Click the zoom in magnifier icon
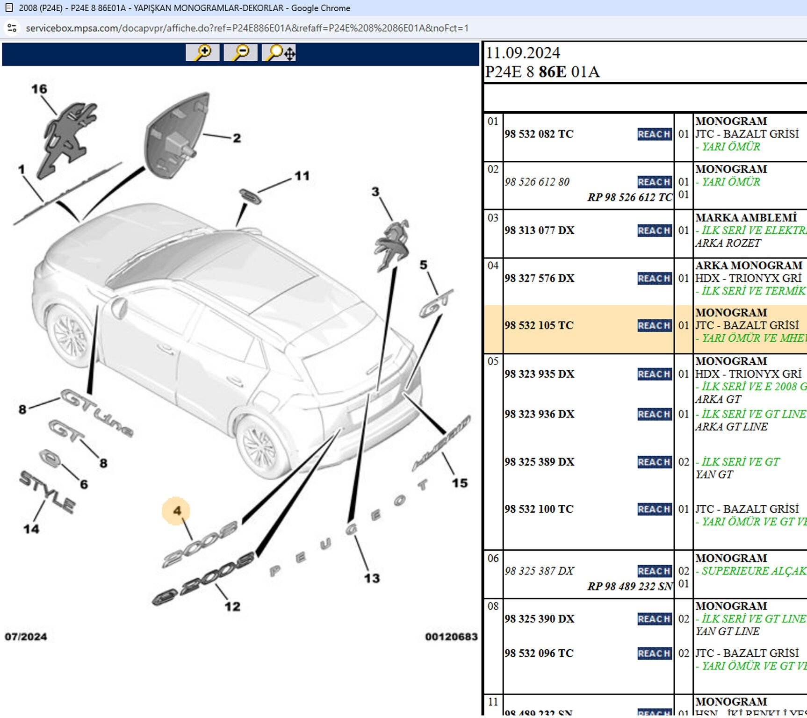The height and width of the screenshot is (718, 807). pos(202,52)
